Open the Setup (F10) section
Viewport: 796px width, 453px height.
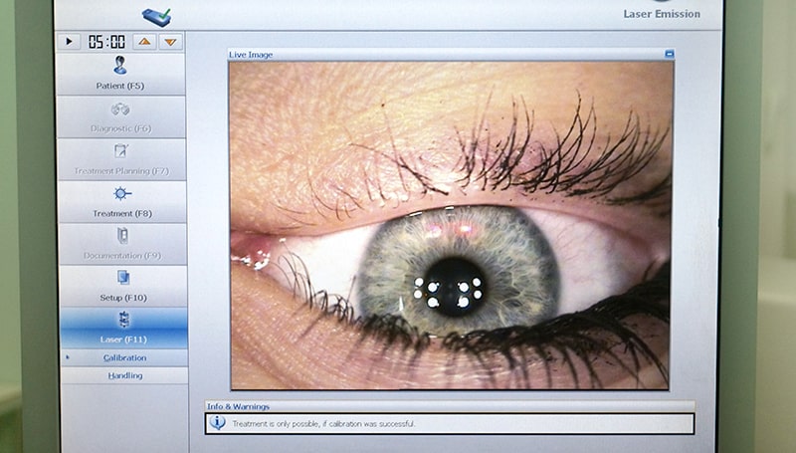pyautogui.click(x=122, y=286)
